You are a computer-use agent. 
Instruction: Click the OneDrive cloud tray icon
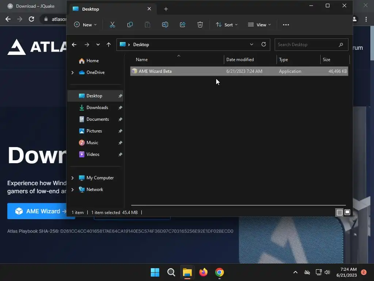point(307,272)
